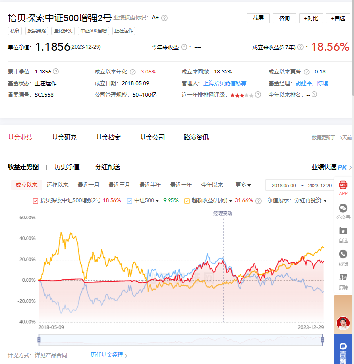Click the customer service avatar
The height and width of the screenshot is (364, 354).
[343, 323]
